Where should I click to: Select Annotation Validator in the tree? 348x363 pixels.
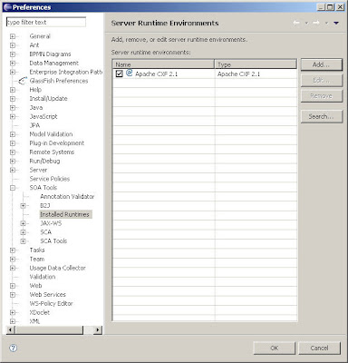67,197
